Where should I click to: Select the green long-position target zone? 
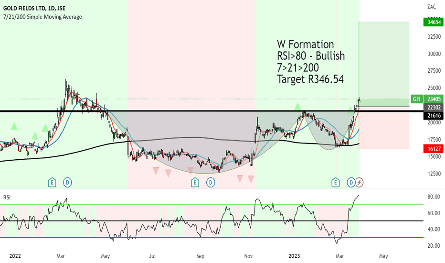(x=384, y=64)
